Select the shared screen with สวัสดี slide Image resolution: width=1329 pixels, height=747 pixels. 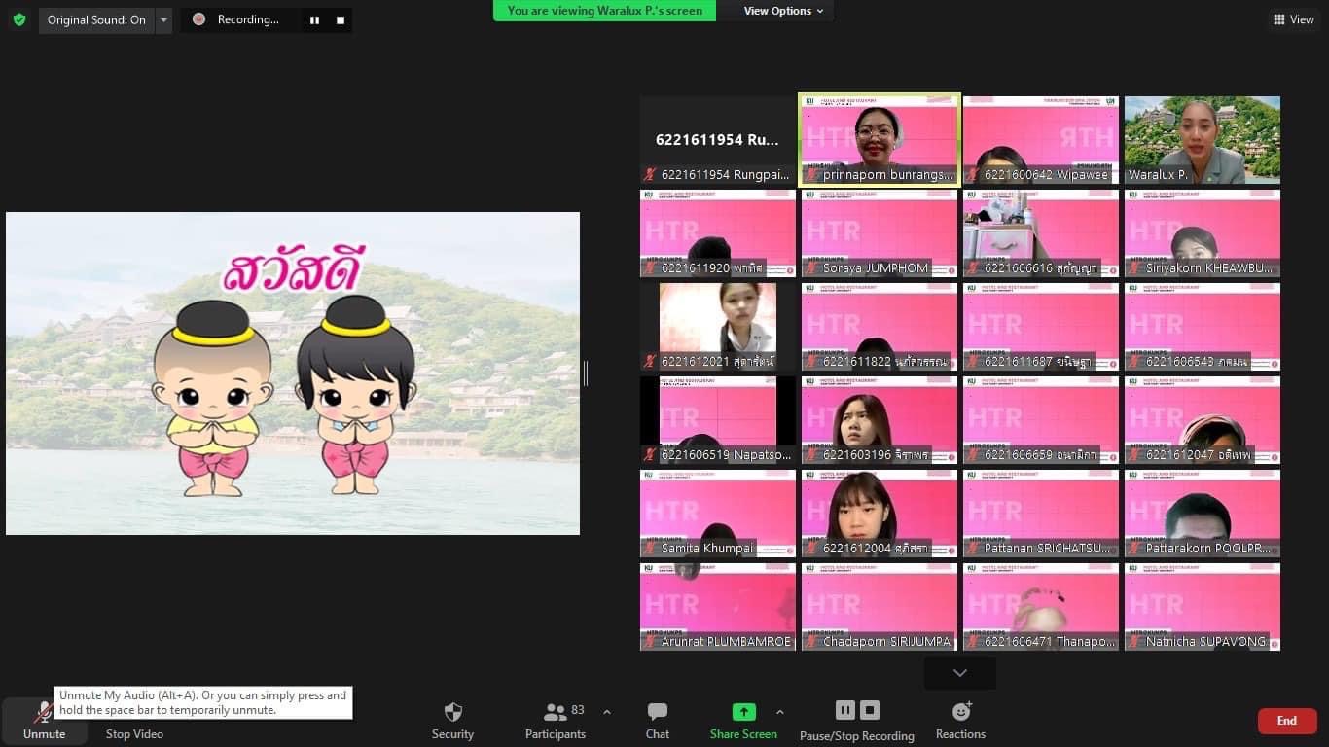(293, 373)
